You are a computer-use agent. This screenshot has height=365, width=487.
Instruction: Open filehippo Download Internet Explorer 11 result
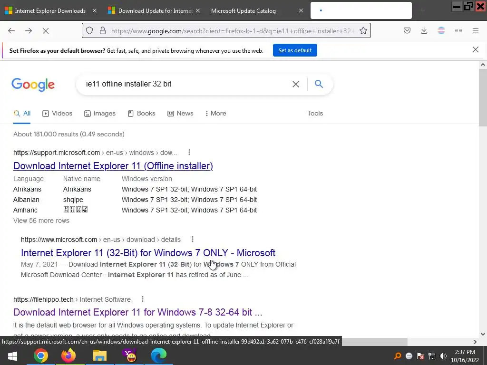(138, 312)
